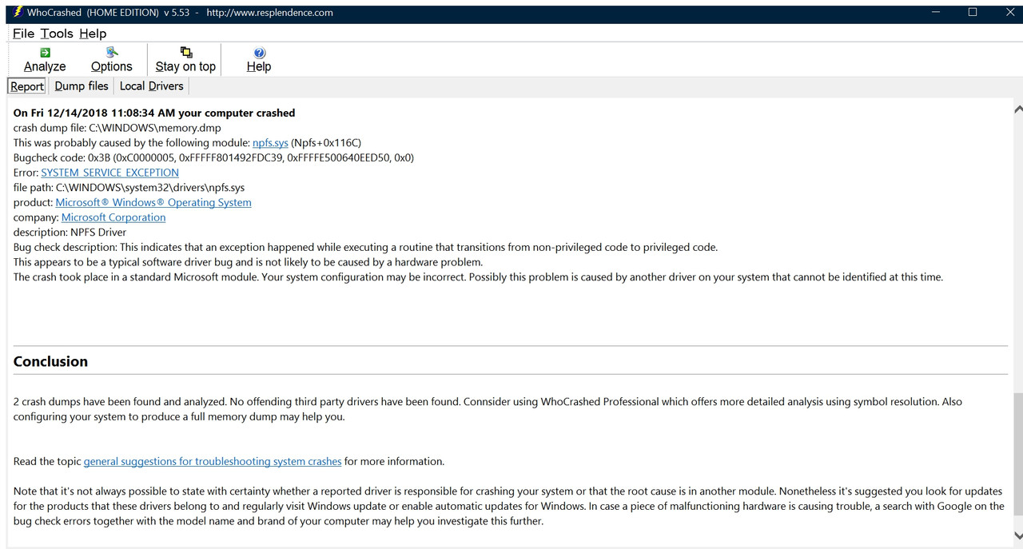This screenshot has width=1023, height=549.
Task: Click the Analyze toolbar button
Action: coord(45,60)
